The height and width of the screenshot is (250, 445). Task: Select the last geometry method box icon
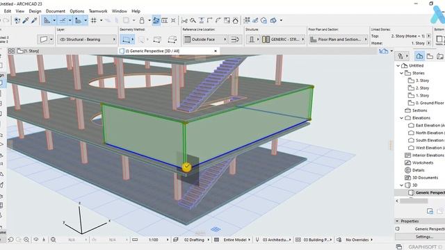click(x=172, y=40)
